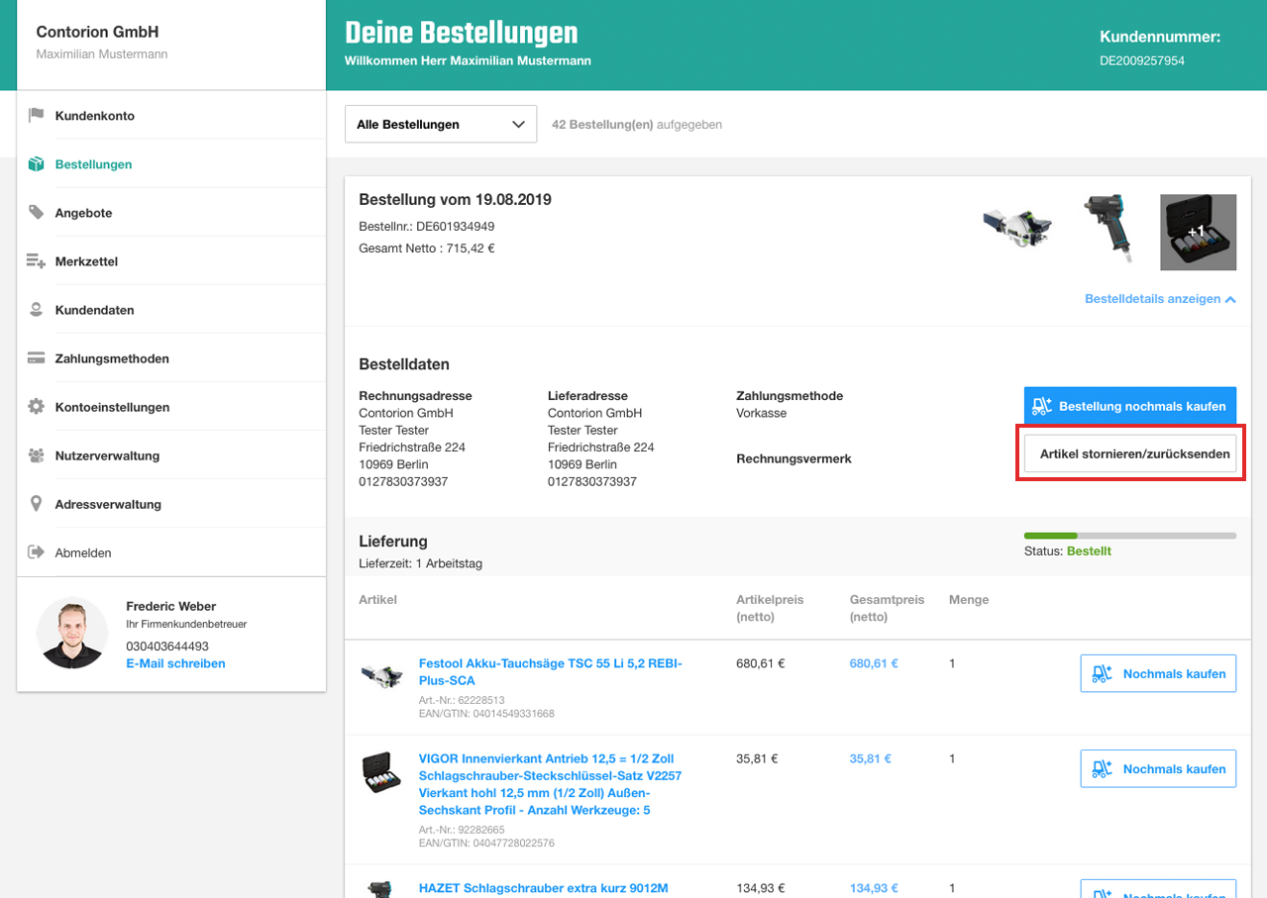The image size is (1267, 898).
Task: Click the list-plus icon beside Merkzettel
Action: [x=37, y=261]
